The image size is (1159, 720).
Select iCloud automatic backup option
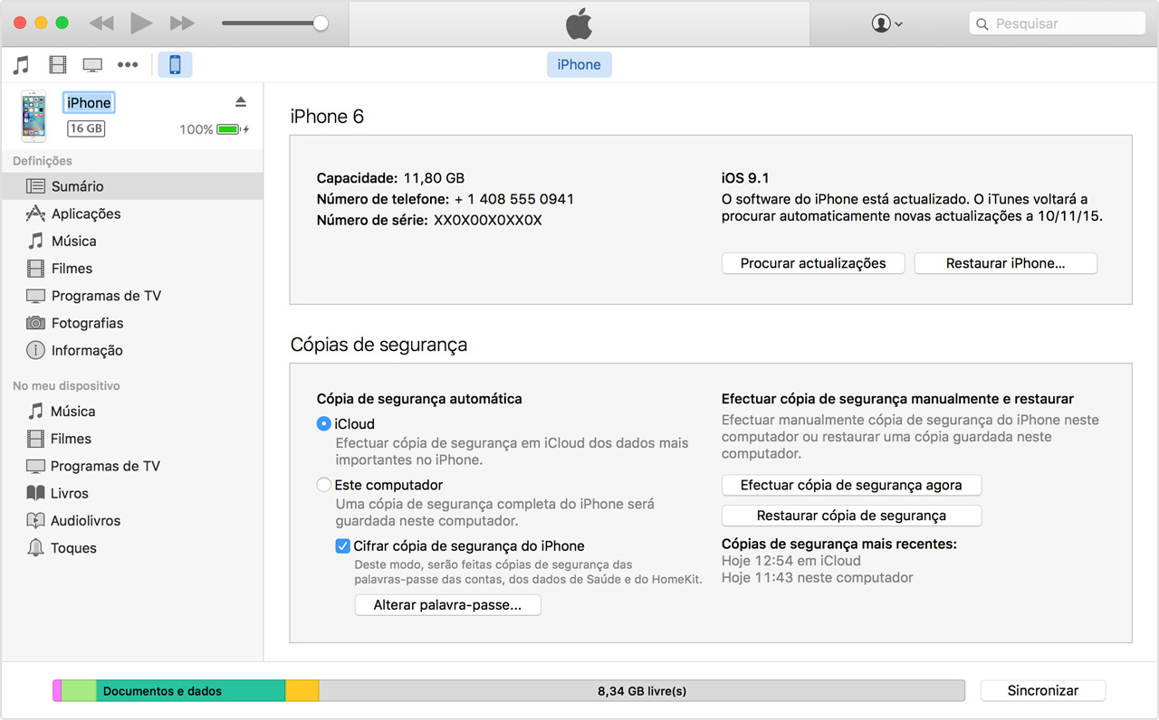[324, 423]
